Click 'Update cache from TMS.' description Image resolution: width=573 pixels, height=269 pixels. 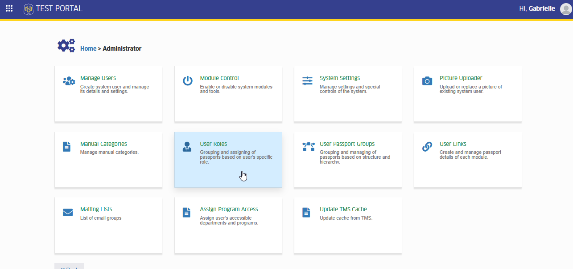click(346, 218)
